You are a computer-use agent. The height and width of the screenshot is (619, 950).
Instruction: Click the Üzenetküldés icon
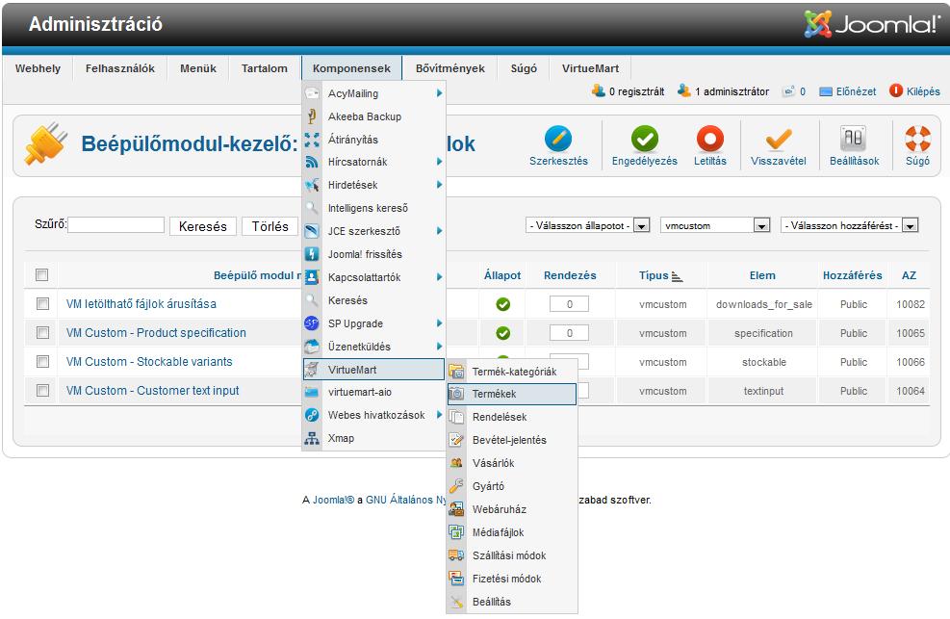312,347
